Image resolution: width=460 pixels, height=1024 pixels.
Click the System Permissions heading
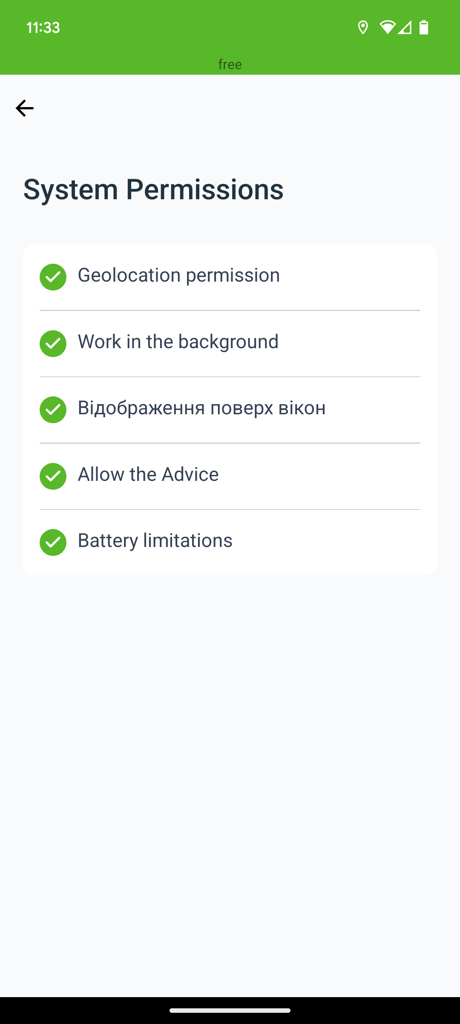point(153,189)
